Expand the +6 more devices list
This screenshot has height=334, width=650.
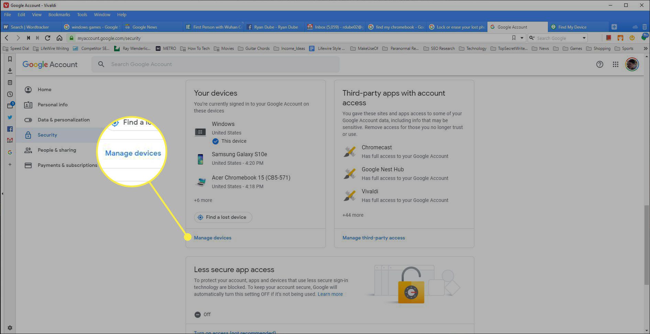[x=203, y=200]
